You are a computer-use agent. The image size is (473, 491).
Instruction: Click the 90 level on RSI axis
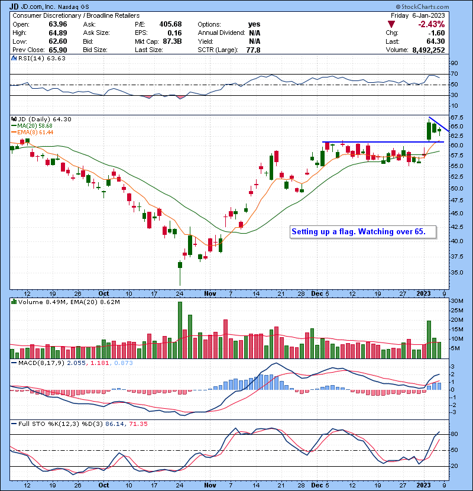pyautogui.click(x=454, y=63)
